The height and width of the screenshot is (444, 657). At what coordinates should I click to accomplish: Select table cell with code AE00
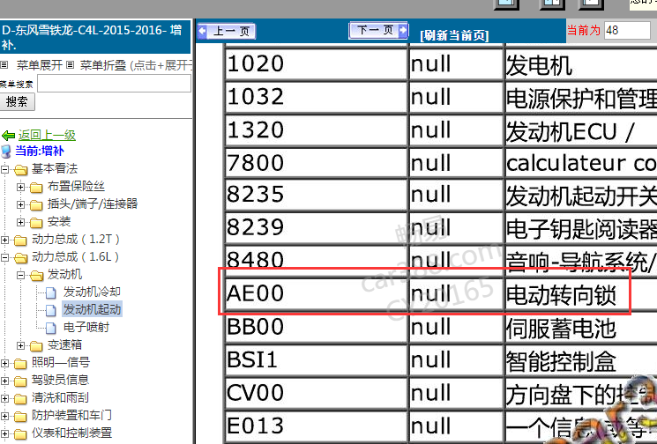317,293
